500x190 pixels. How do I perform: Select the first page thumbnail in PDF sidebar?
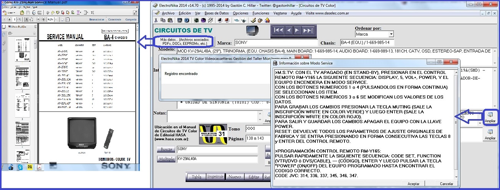[x=22, y=49]
